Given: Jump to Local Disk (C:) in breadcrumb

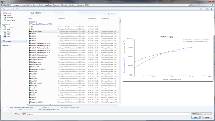Looking at the screenshot, I should (26, 5).
